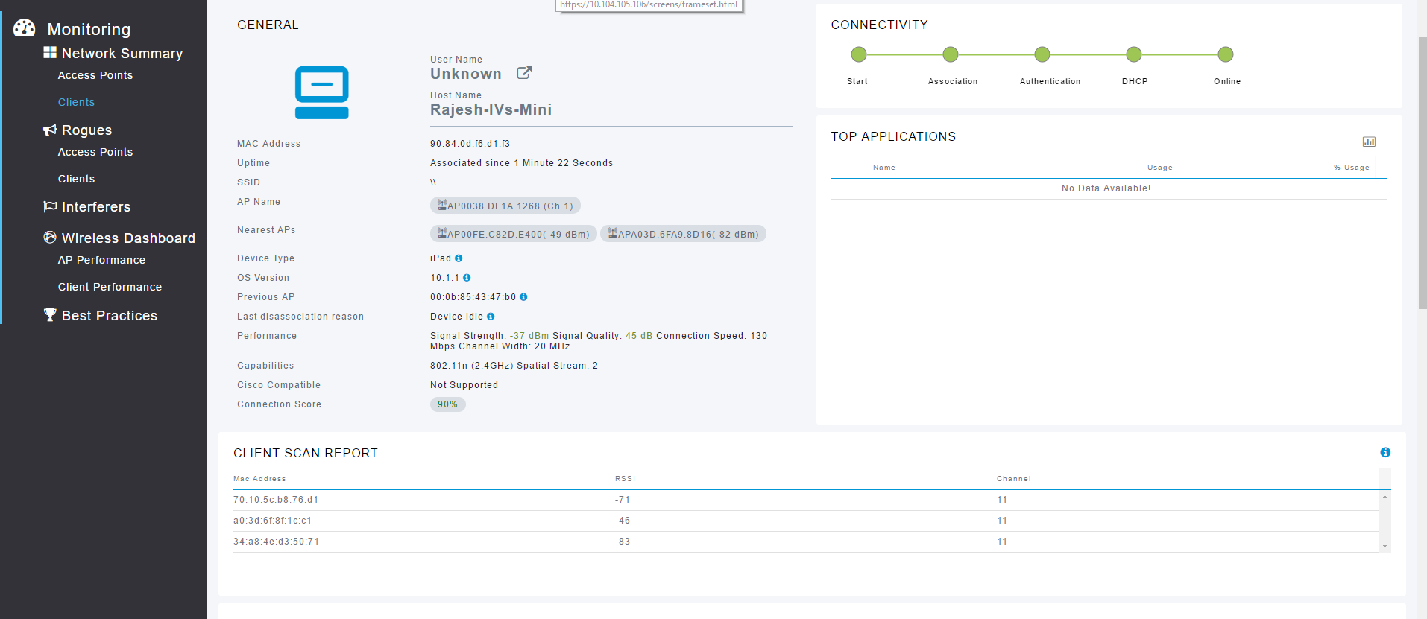Expand the Network Summary menu section
The height and width of the screenshot is (619, 1427).
113,54
